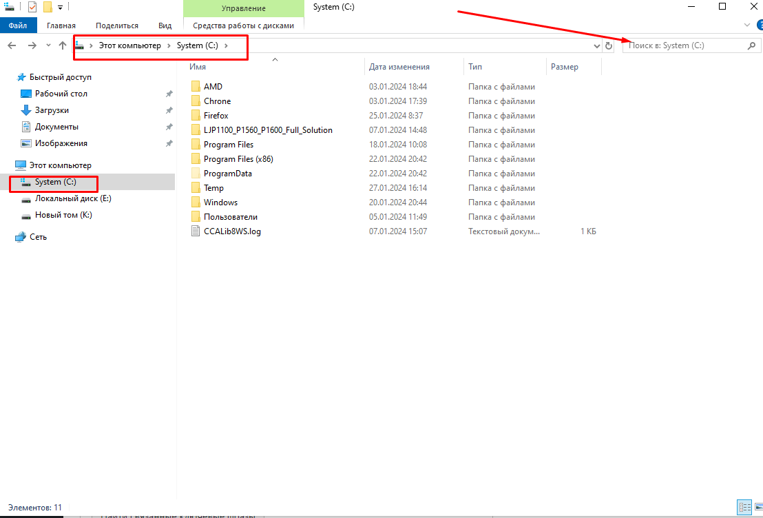Expand the ribbon with the chevron

(x=748, y=25)
